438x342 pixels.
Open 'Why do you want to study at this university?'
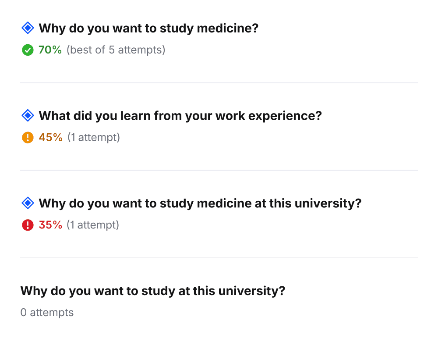pos(152,291)
